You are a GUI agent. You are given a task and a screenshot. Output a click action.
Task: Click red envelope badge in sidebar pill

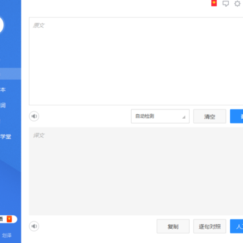9,219
